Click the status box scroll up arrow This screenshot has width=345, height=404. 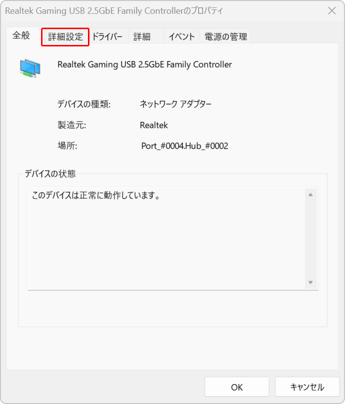tap(310, 195)
